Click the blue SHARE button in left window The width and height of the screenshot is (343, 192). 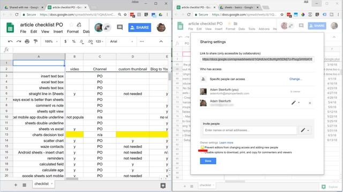[x=139, y=28]
